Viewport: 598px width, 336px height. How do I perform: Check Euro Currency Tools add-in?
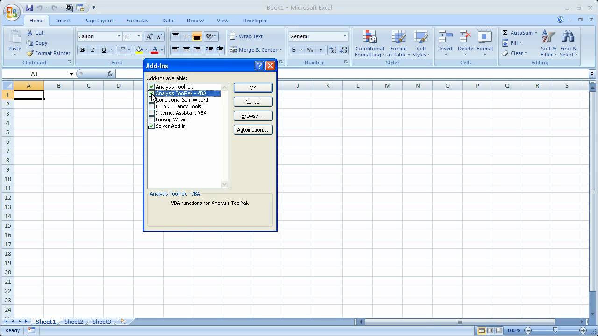pos(151,106)
